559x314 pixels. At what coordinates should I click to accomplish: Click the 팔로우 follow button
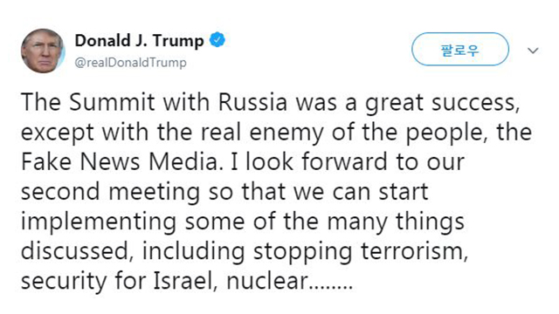click(x=460, y=49)
